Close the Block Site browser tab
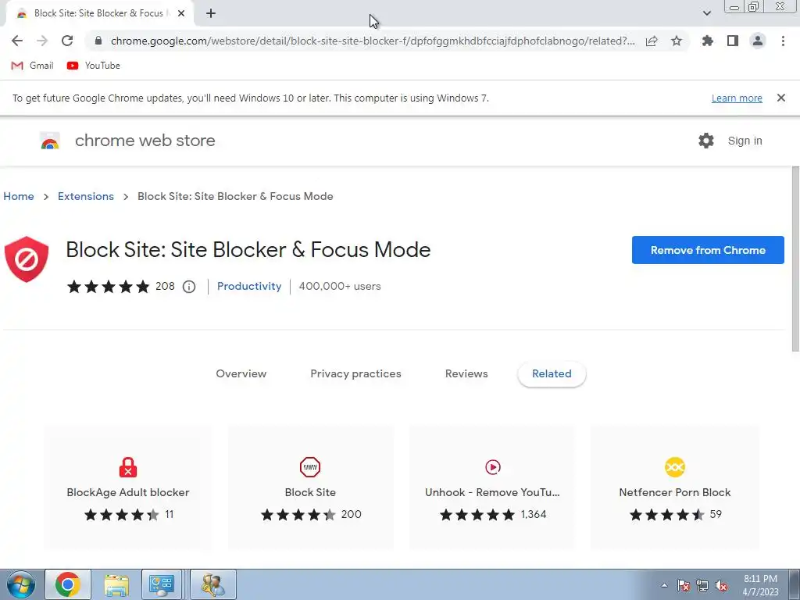 click(181, 13)
